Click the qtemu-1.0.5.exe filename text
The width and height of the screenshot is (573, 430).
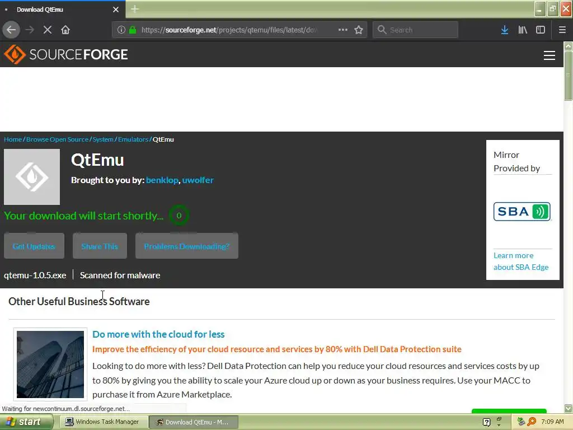click(x=35, y=275)
